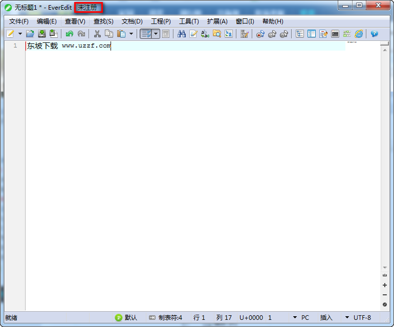Image resolution: width=394 pixels, height=327 pixels.
Task: Cut selection with scissors icon
Action: (97, 34)
